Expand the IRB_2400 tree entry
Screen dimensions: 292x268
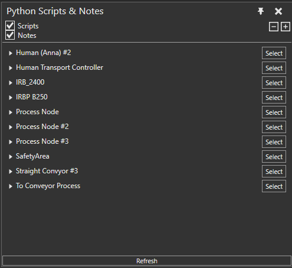[11, 83]
